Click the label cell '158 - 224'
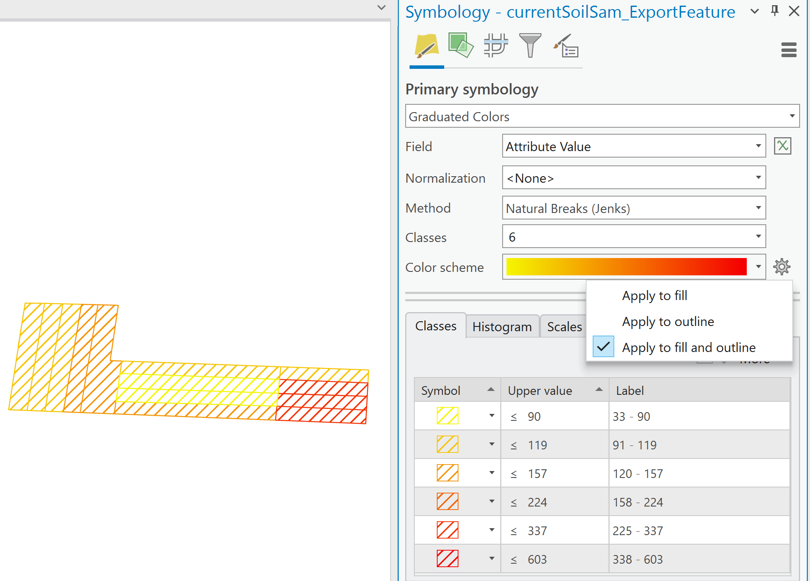810x581 pixels. [700, 502]
